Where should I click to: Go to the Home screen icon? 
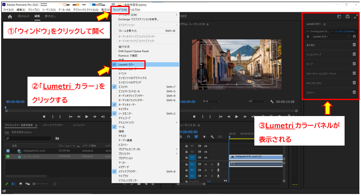pos(10,16)
